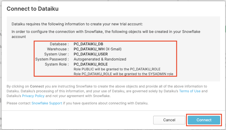Open Dataiku's Privacy Policy link
This screenshot has height=130, width=226.
[x=31, y=96]
